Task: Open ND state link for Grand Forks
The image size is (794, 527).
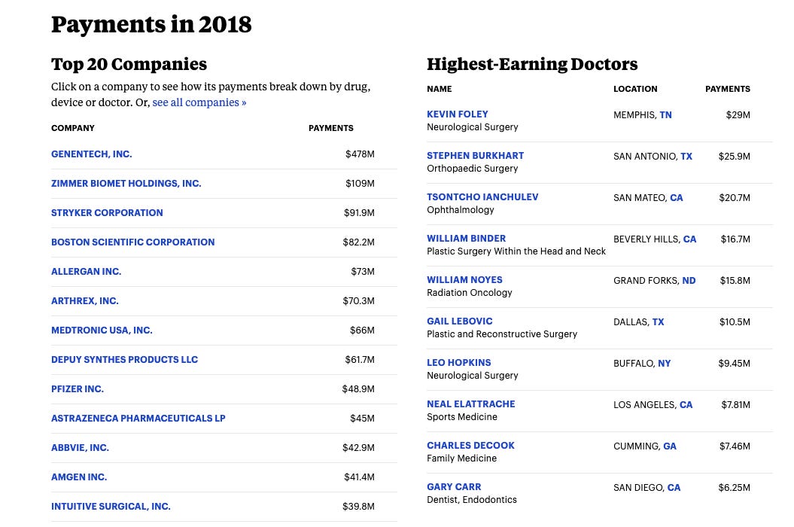Action: [x=689, y=281]
